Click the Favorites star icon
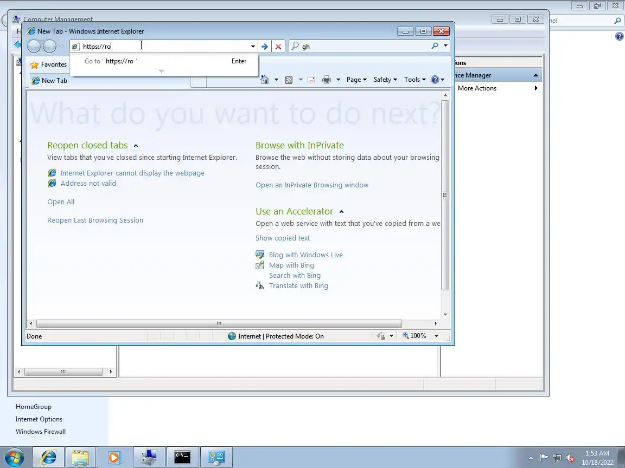The image size is (625, 468). (35, 64)
